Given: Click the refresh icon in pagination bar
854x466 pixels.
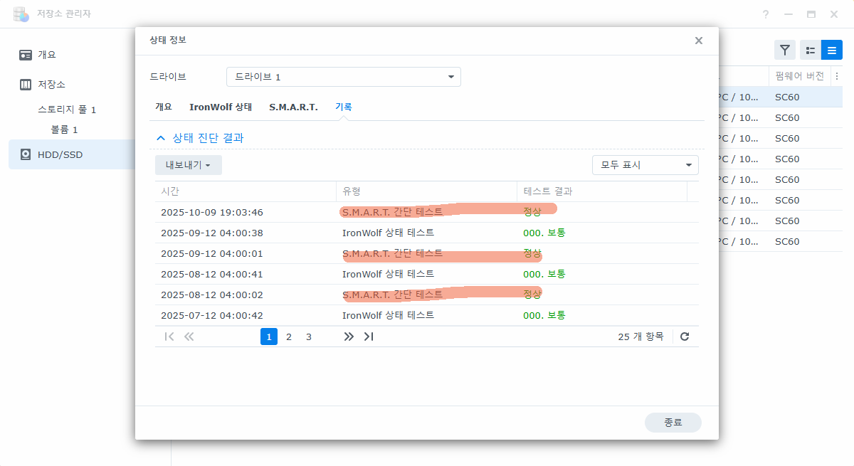Looking at the screenshot, I should pyautogui.click(x=685, y=337).
